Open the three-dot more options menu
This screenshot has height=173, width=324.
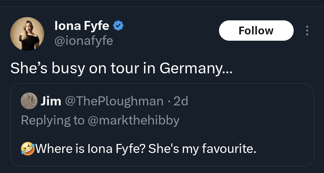coord(307,31)
